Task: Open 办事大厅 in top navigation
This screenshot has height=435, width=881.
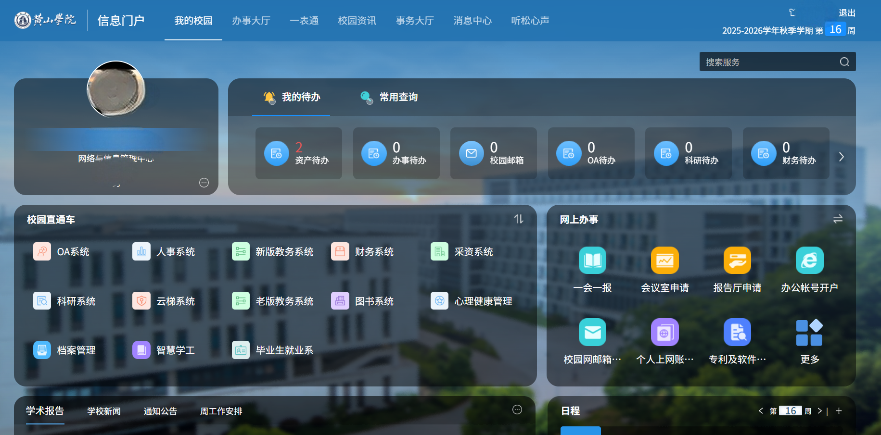Action: tap(251, 21)
